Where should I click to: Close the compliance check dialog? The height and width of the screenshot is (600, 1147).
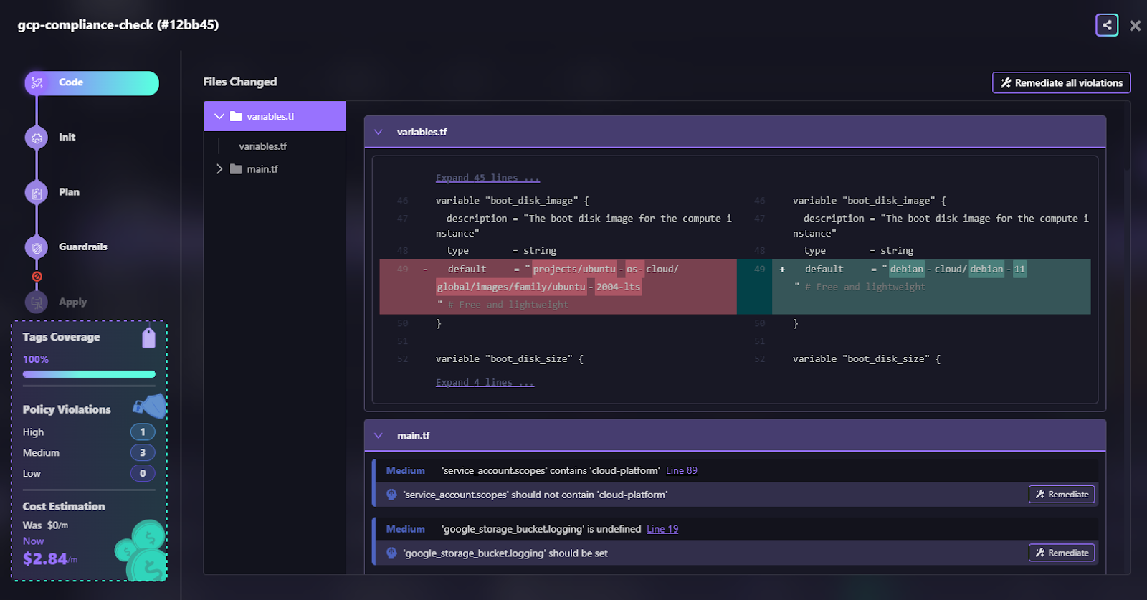[1135, 26]
